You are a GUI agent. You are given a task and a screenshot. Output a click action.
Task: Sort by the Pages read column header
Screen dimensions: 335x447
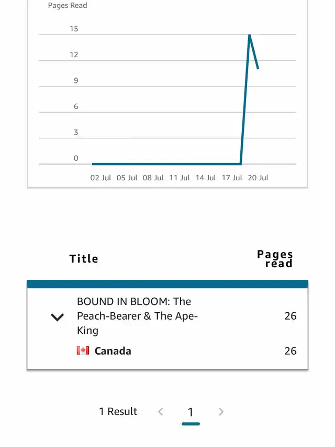pyautogui.click(x=275, y=258)
